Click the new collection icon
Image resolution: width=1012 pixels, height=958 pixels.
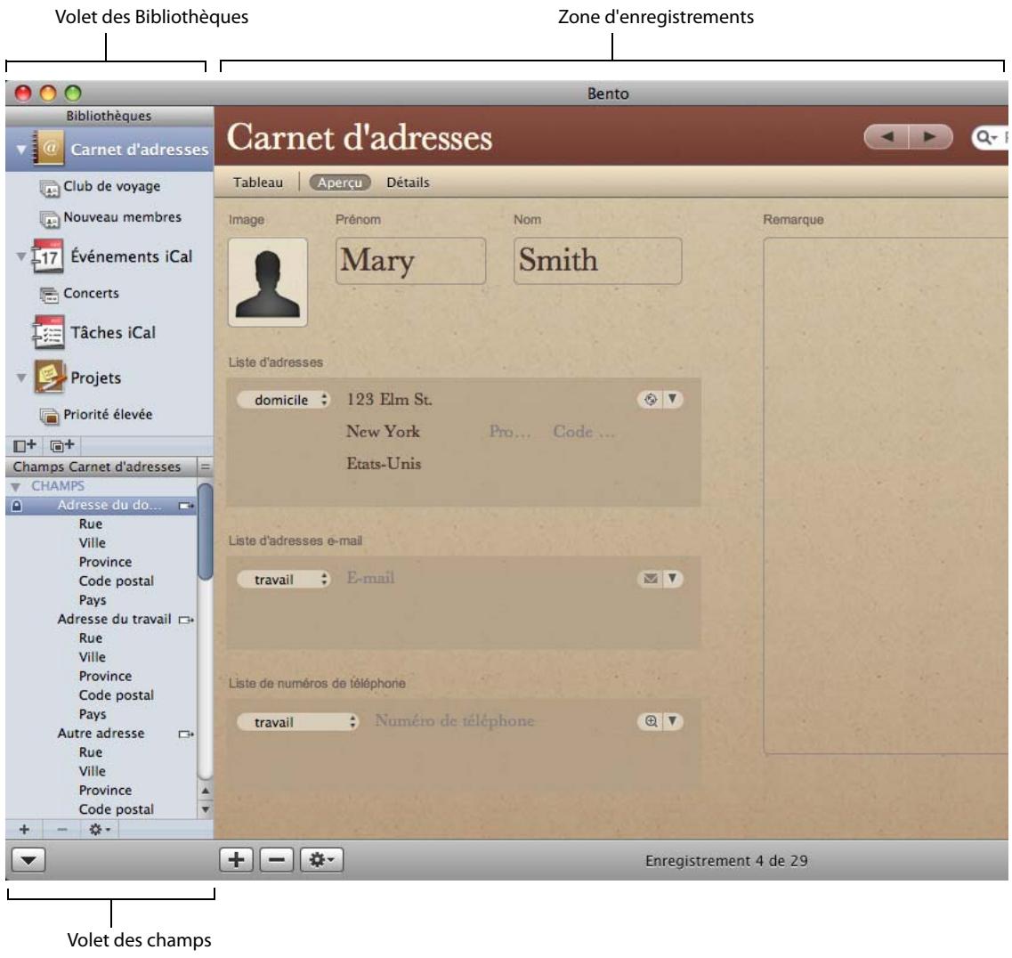pyautogui.click(x=62, y=445)
